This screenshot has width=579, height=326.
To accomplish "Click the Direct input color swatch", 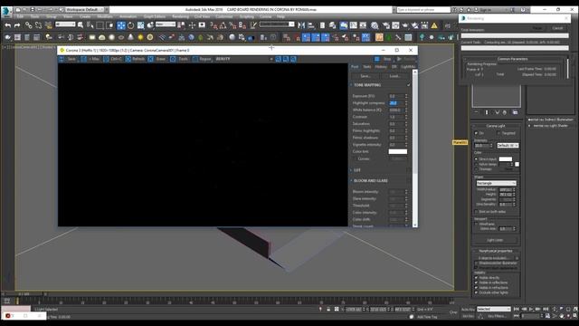I will coord(506,159).
